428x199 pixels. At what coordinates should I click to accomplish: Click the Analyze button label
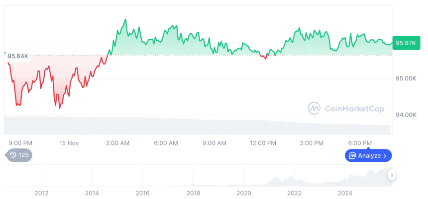369,156
